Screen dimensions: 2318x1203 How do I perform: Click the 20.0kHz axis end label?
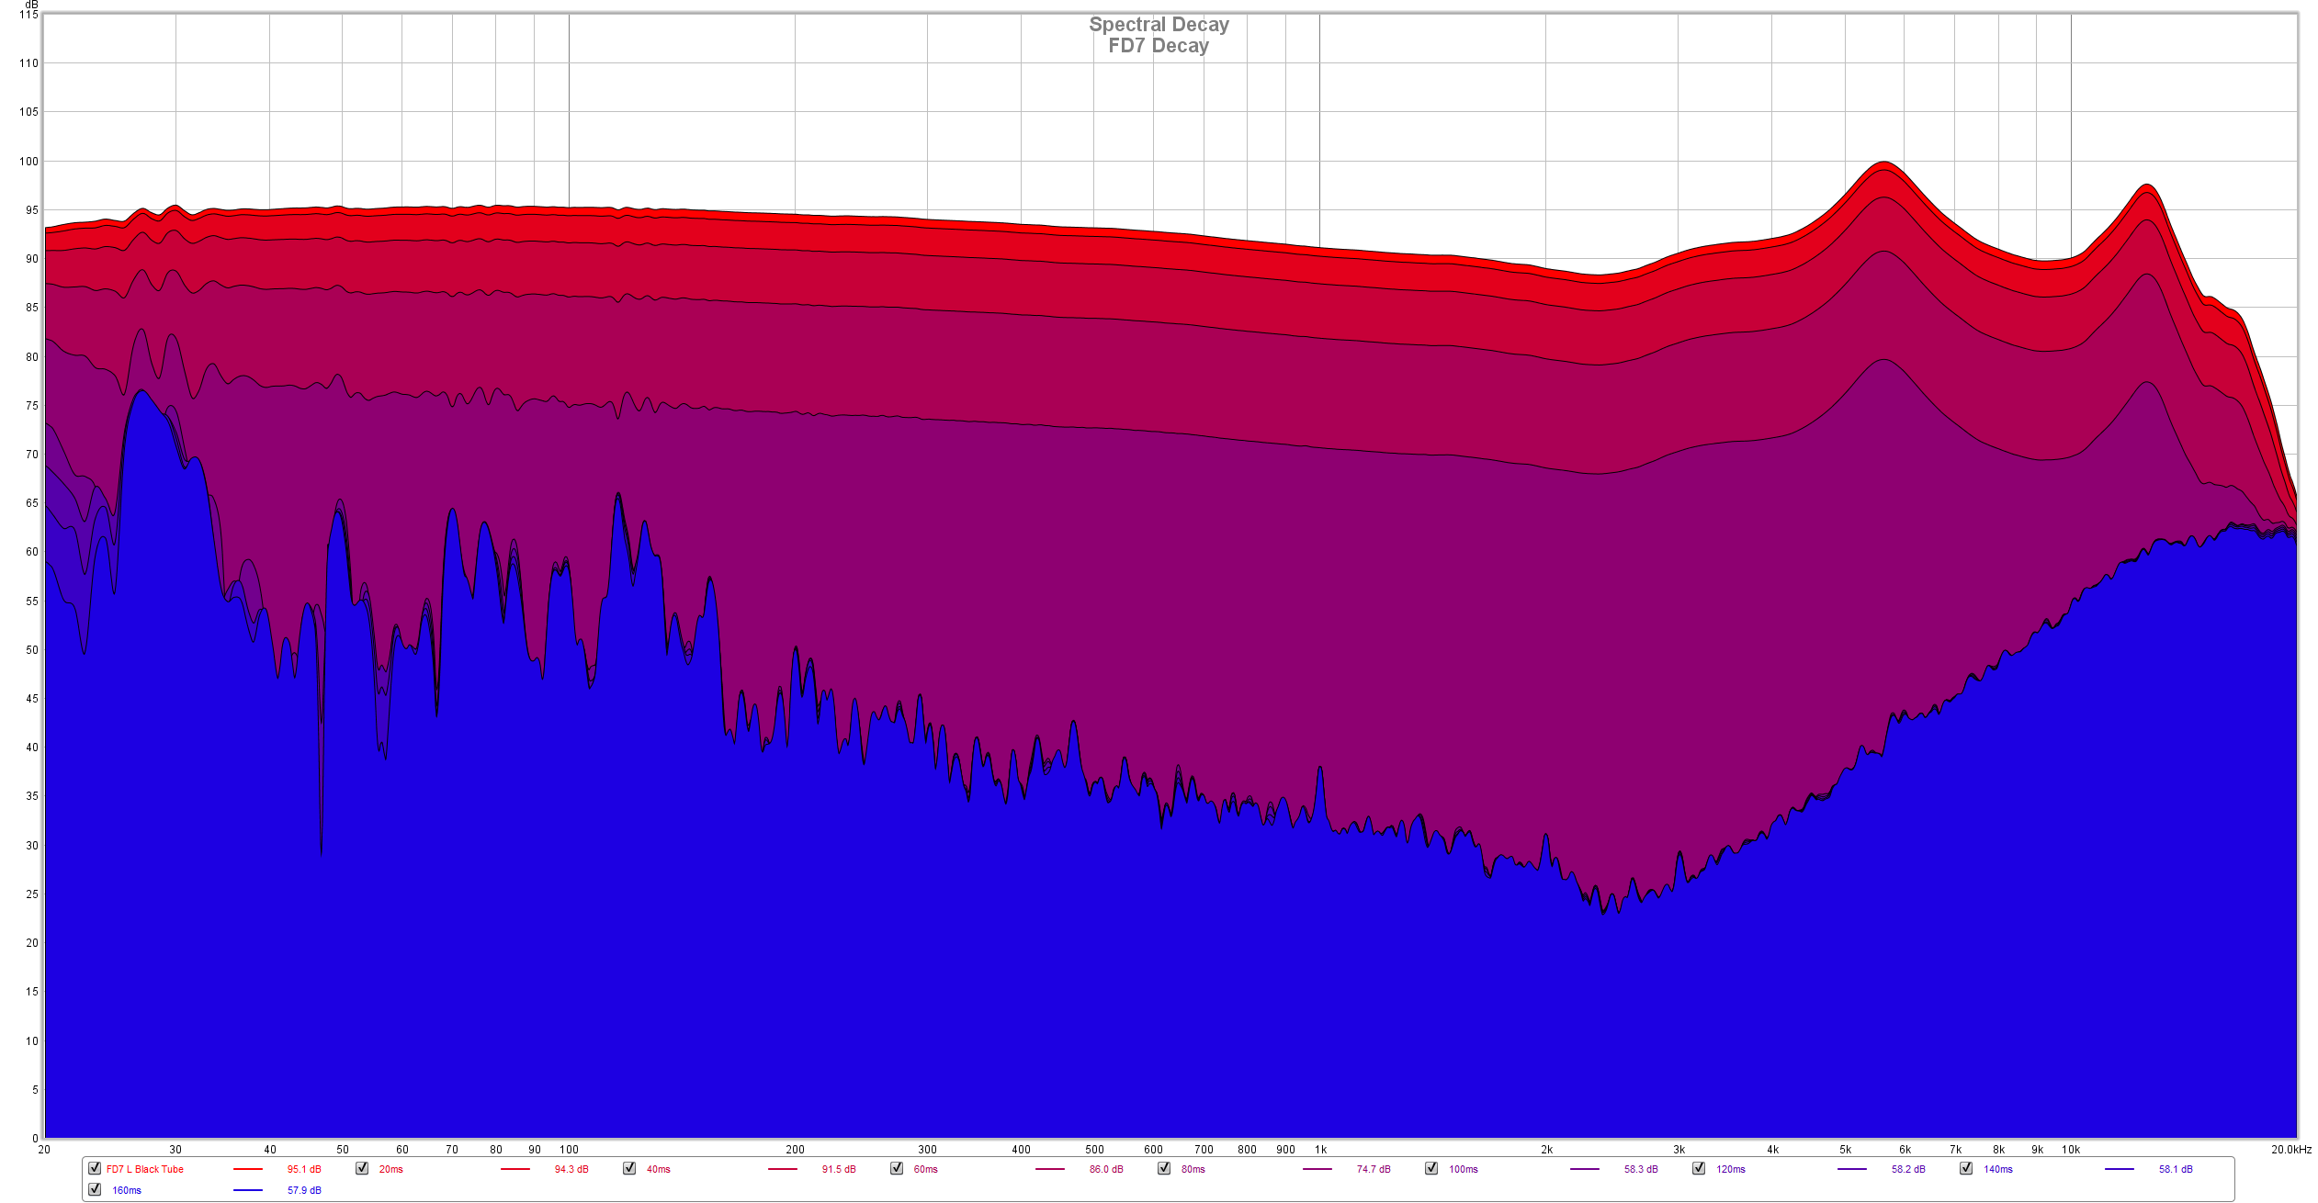coord(2291,1150)
